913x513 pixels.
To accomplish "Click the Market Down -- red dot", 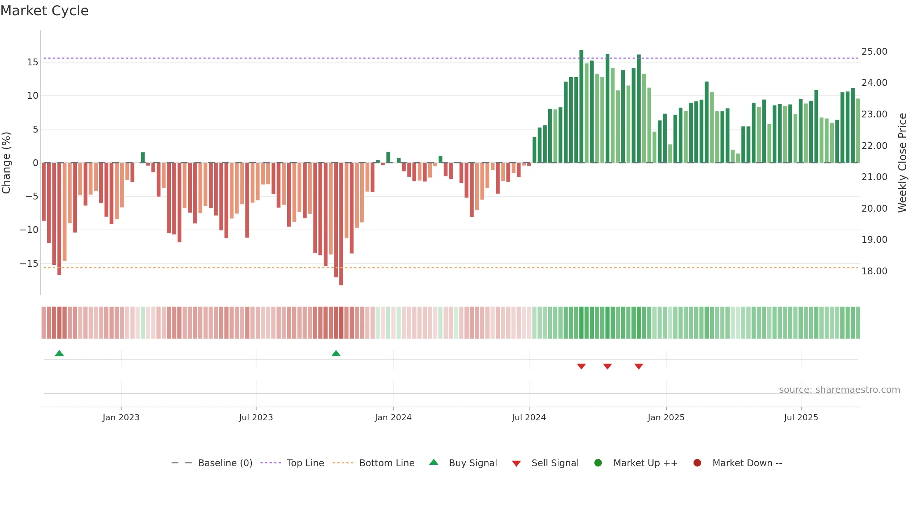I will coord(697,463).
